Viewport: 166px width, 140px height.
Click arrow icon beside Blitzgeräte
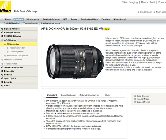2,71
